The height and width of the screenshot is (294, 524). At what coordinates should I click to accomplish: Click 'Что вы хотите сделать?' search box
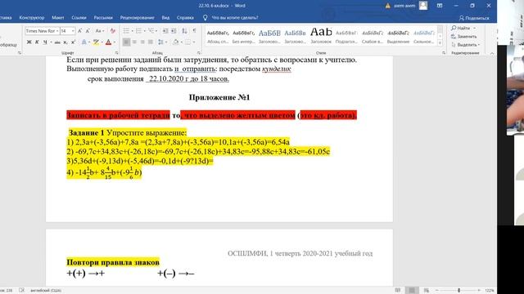pyautogui.click(x=235, y=18)
